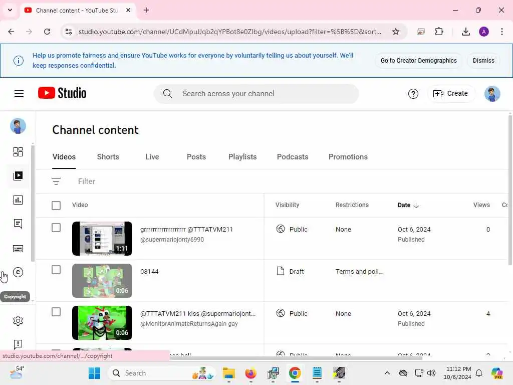View site information icon in address bar
Screen dimensions: 513x385
(x=69, y=32)
